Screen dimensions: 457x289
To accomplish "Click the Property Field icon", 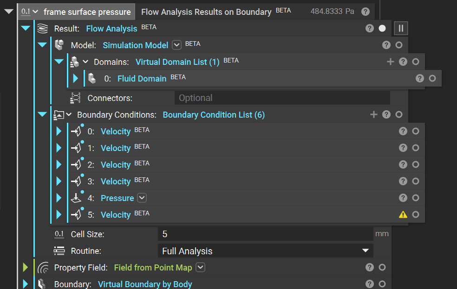I will (x=43, y=268).
